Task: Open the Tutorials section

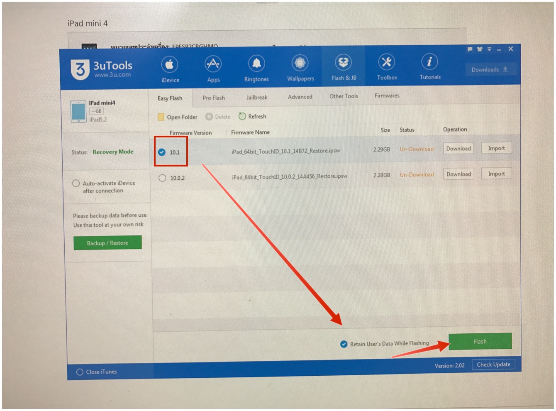Action: tap(430, 66)
